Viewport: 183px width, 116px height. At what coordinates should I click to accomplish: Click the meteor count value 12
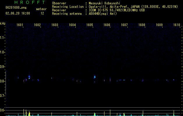click(x=42, y=13)
